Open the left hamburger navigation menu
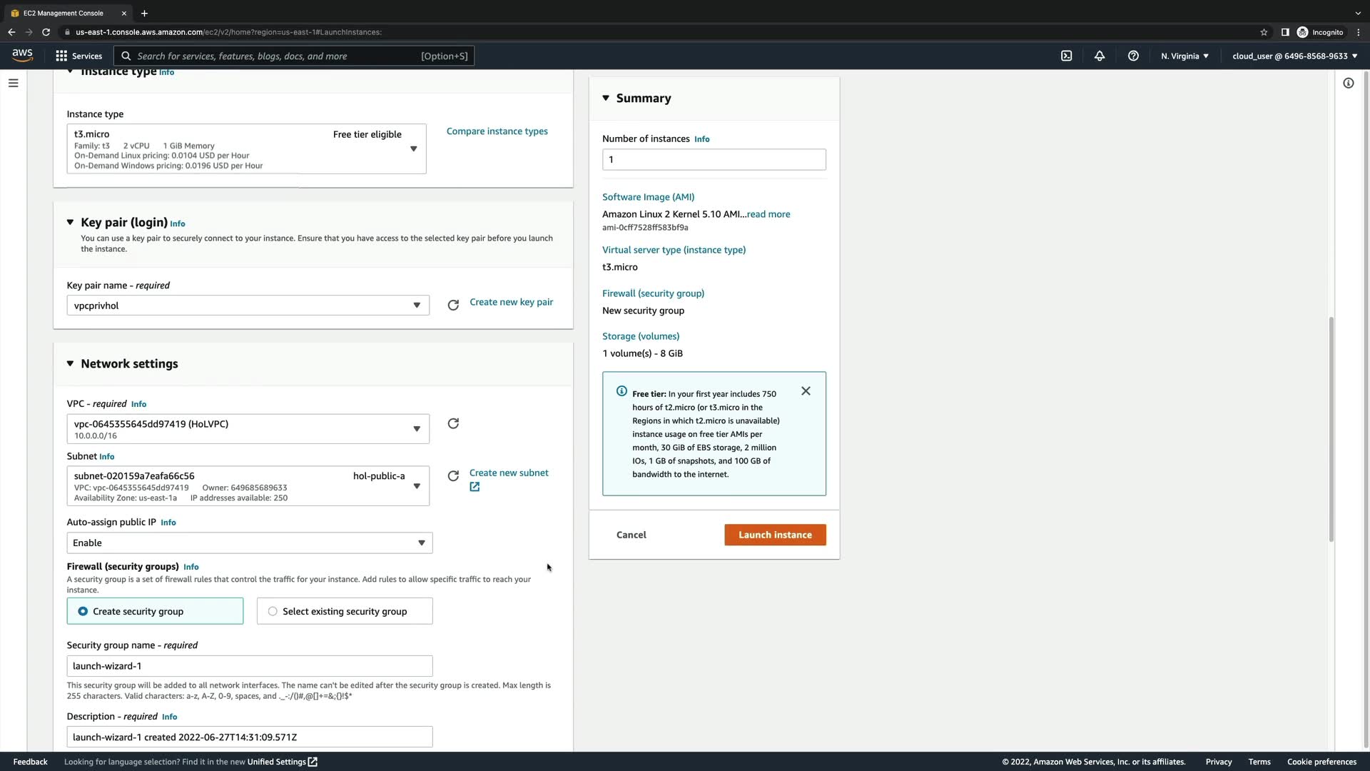The image size is (1370, 771). click(13, 83)
